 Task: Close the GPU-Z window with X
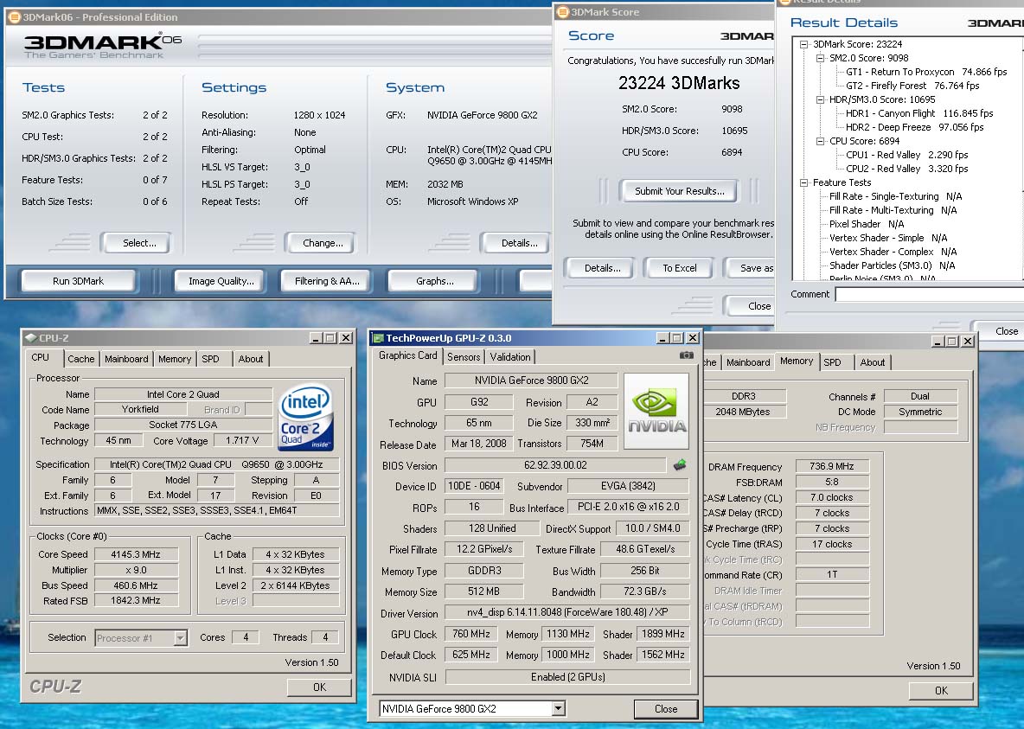click(693, 338)
